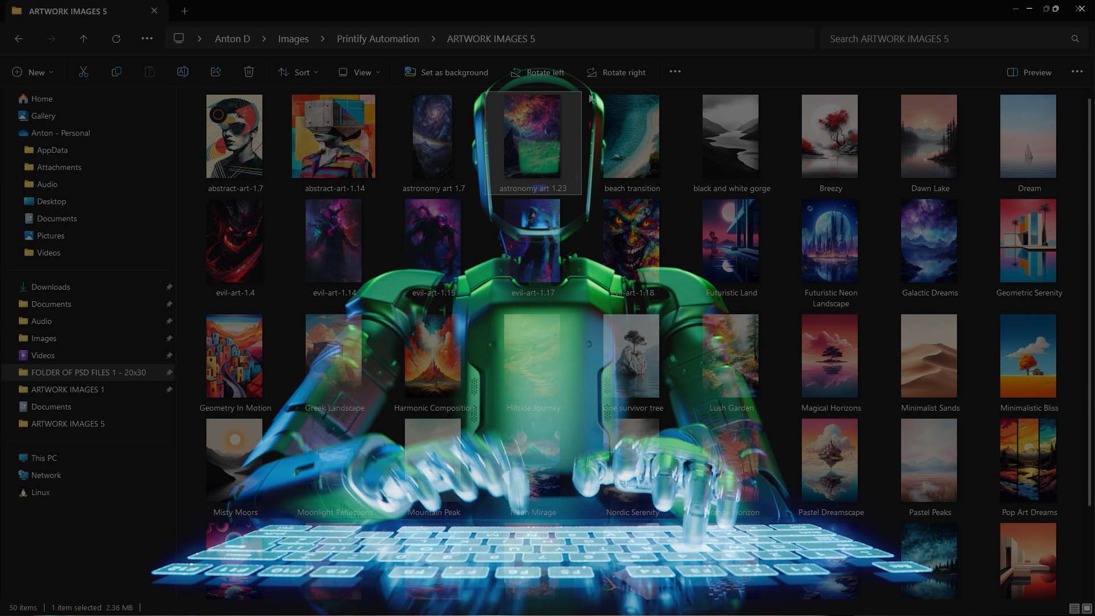Viewport: 1095px width, 616px height.
Task: Toggle the Preview pane
Action: coord(1029,72)
